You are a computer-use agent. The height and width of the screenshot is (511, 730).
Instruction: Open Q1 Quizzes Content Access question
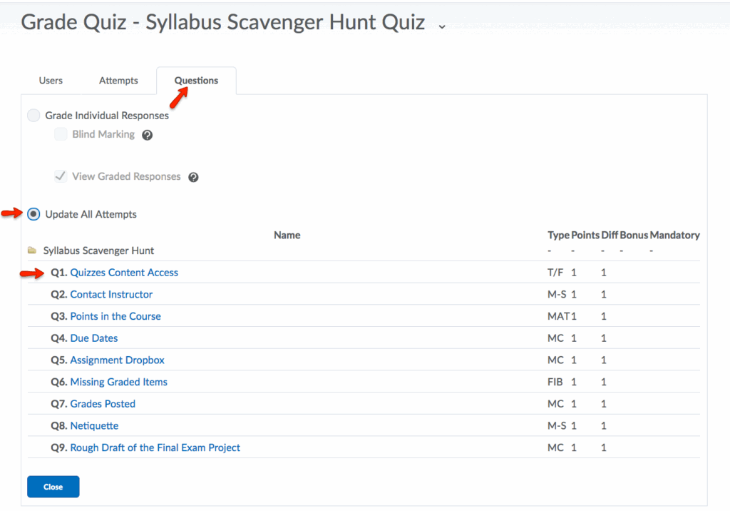pos(124,273)
